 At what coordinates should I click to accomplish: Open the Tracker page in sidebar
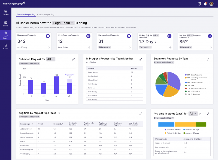coord(5,12)
